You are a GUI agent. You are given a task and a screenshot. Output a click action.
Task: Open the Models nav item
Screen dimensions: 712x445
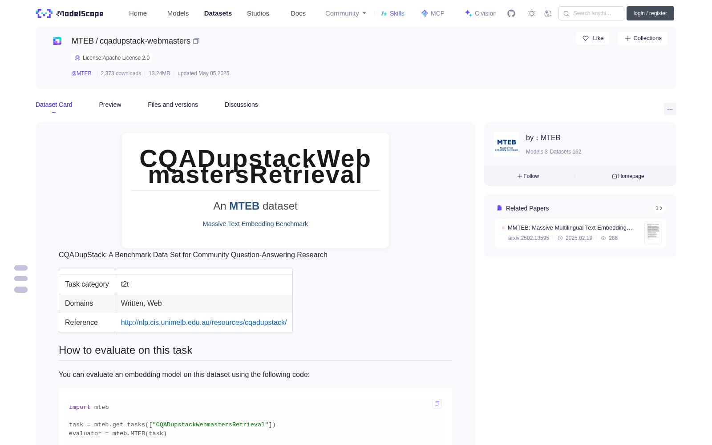click(178, 13)
